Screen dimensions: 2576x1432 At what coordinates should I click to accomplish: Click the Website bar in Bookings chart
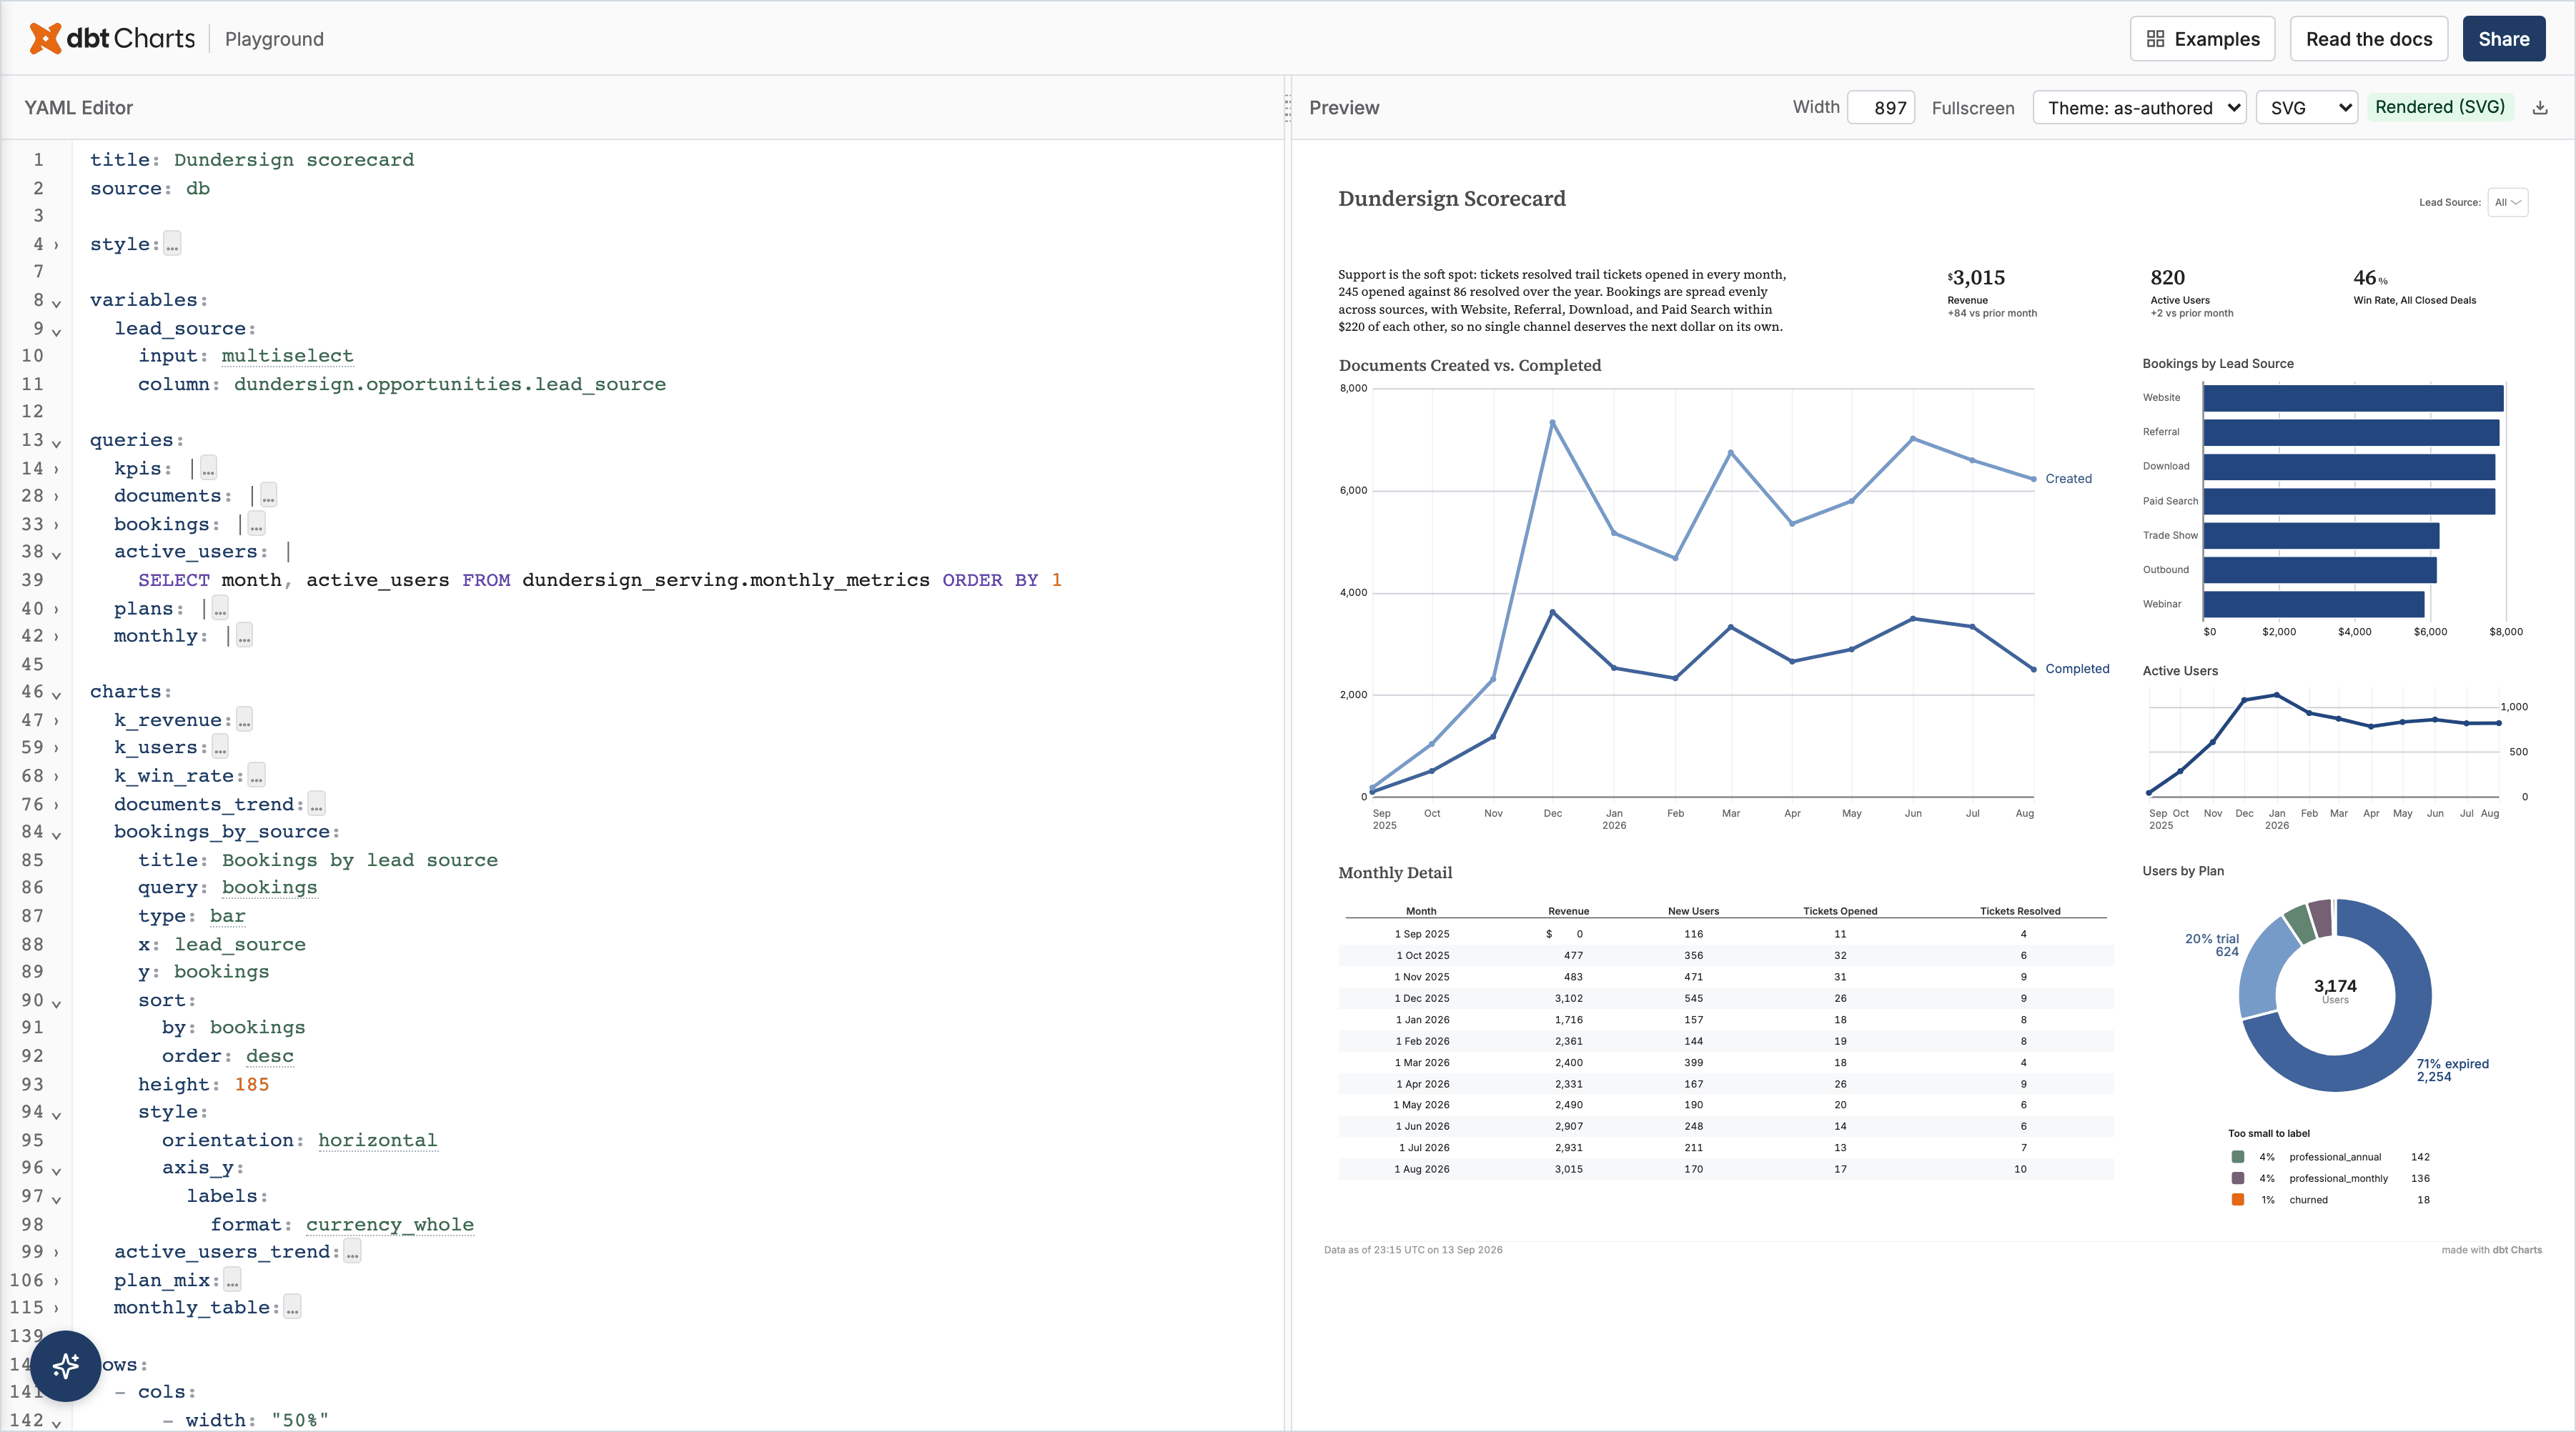pos(2353,398)
